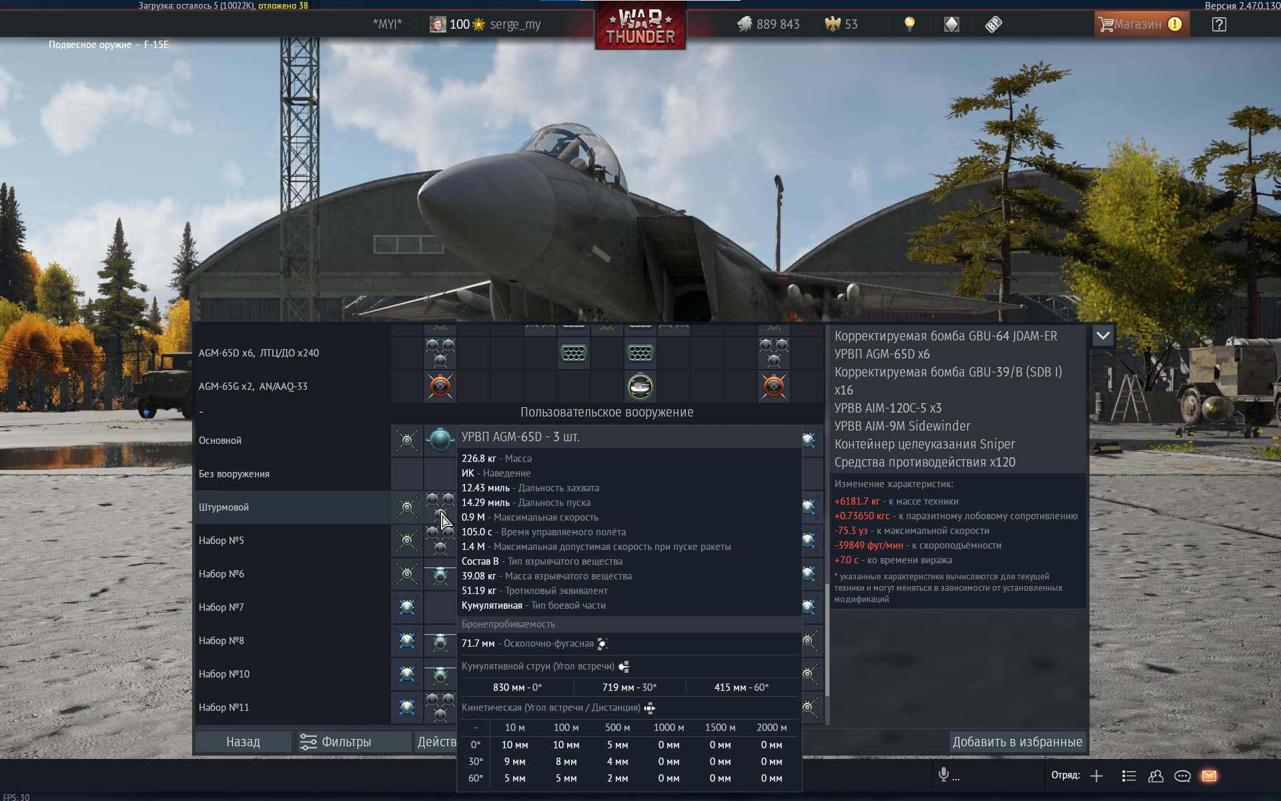Click the microphone voice chat icon
This screenshot has width=1281, height=801.
pos(943,775)
